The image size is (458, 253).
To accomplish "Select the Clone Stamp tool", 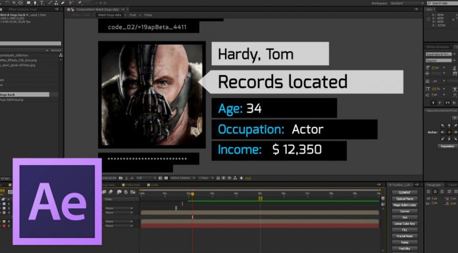I will pos(57,3).
